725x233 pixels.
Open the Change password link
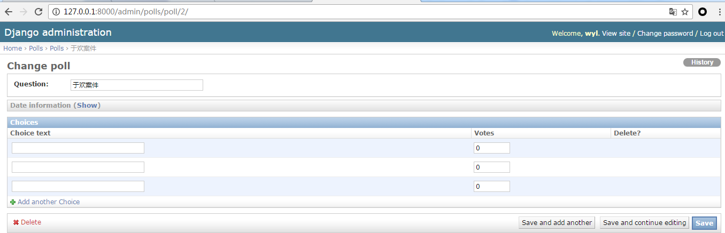[x=665, y=33]
